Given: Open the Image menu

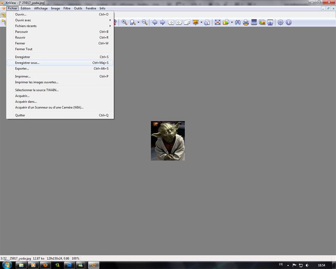Looking at the screenshot, I should (55, 8).
